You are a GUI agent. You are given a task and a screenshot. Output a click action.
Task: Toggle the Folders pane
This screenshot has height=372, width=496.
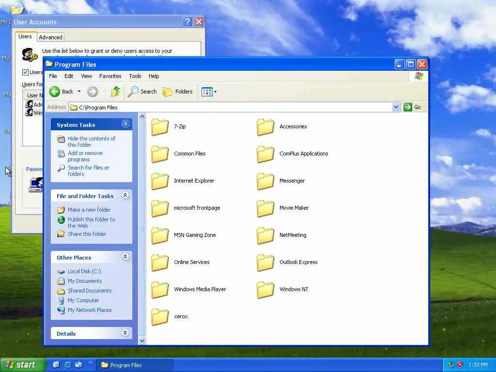[178, 92]
